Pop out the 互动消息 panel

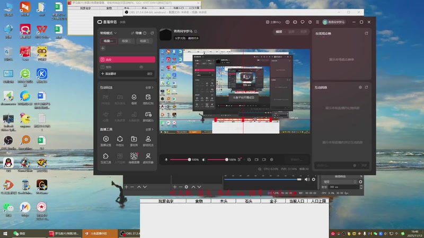point(366,87)
